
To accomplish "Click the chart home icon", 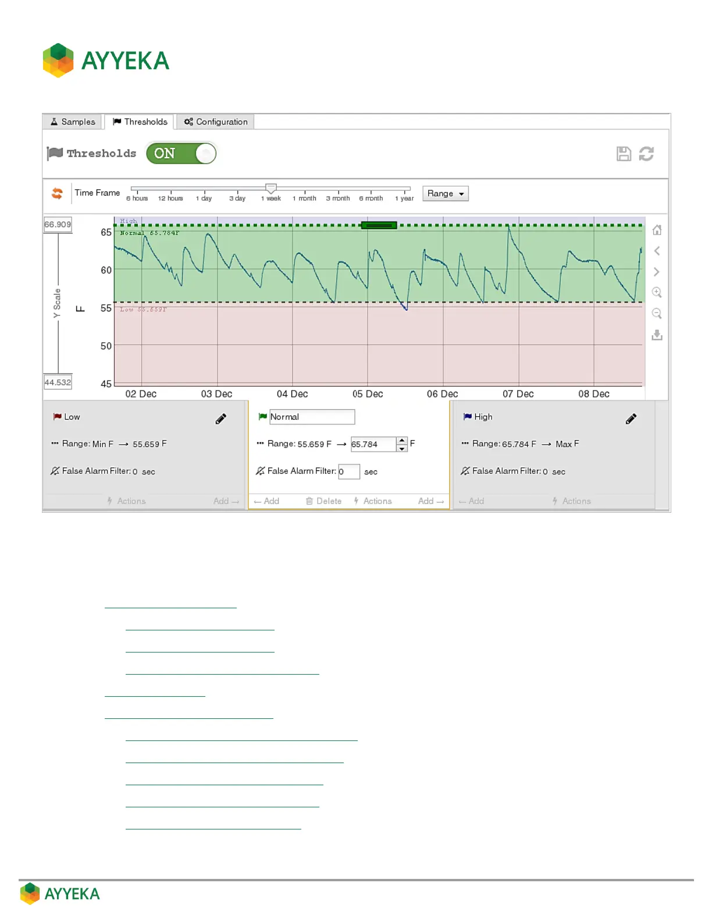I will click(657, 230).
